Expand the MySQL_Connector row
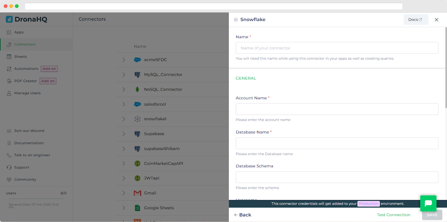 click(x=123, y=74)
